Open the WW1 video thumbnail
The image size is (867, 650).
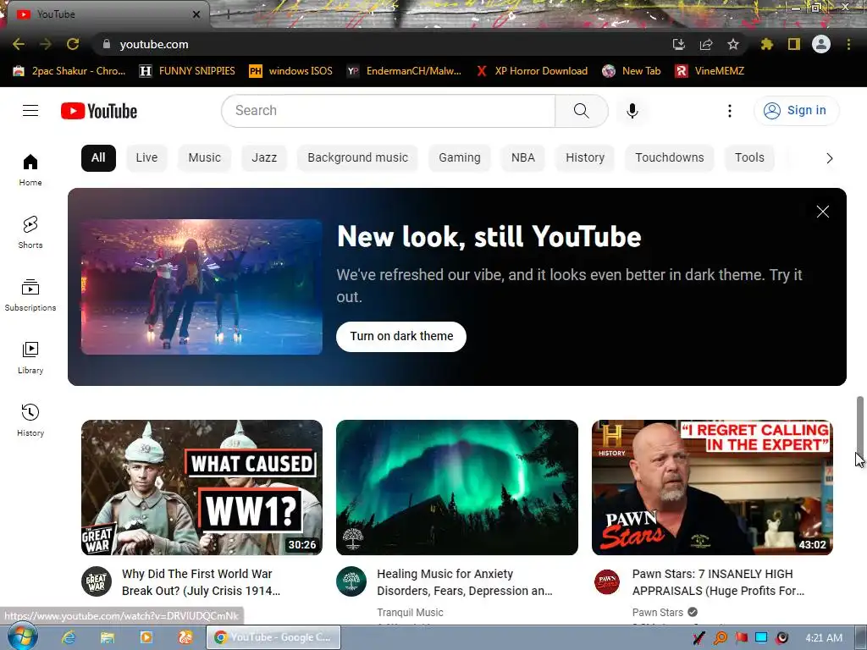[202, 487]
